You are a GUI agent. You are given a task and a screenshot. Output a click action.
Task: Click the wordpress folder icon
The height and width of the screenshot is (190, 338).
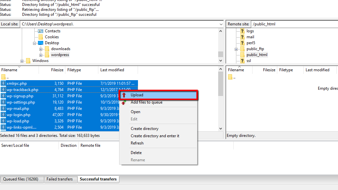coord(47,55)
